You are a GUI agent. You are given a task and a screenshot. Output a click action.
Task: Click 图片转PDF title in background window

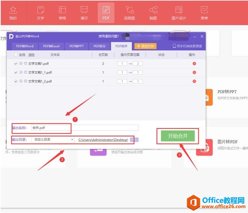point(227,142)
